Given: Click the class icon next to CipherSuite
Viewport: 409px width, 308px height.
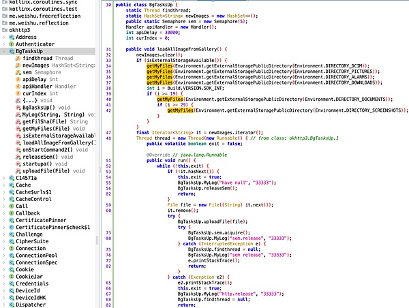Looking at the screenshot, I should pyautogui.click(x=11, y=241).
